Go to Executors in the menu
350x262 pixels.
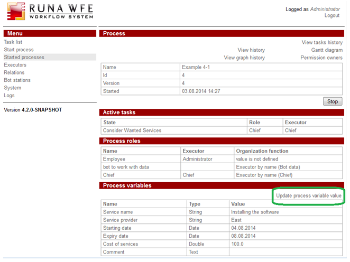point(15,65)
